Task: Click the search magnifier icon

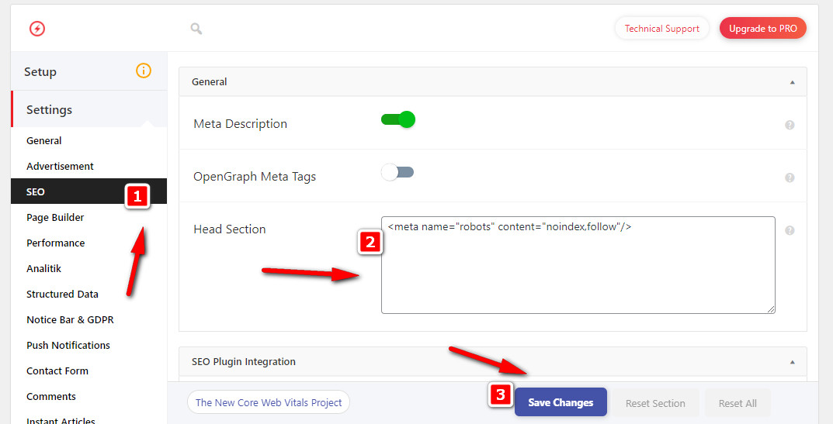Action: [196, 29]
